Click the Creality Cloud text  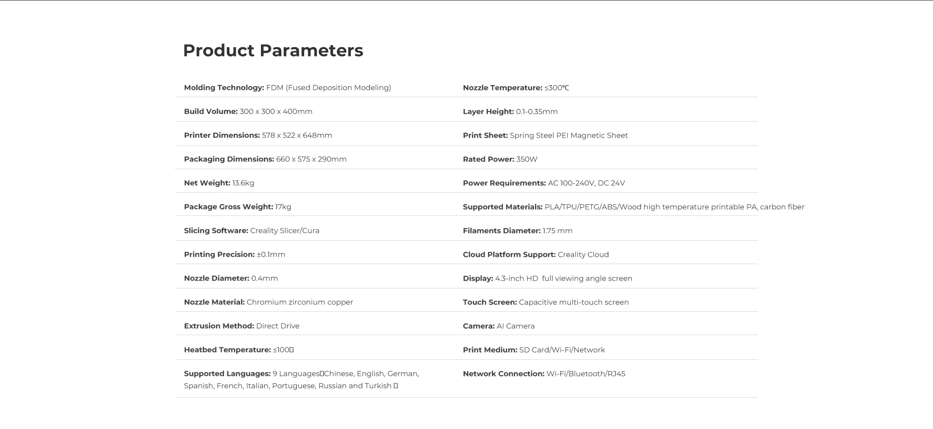583,254
